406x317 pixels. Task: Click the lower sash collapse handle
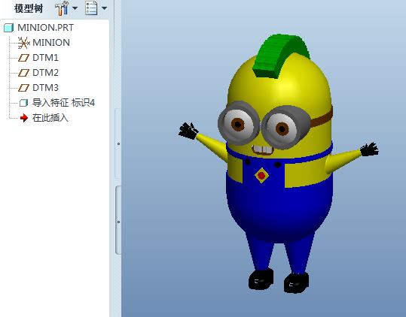118,220
